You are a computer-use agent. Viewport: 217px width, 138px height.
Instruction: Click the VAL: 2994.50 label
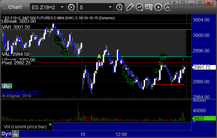click(15, 54)
